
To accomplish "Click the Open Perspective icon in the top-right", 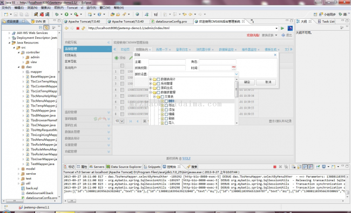I will [315, 15].
